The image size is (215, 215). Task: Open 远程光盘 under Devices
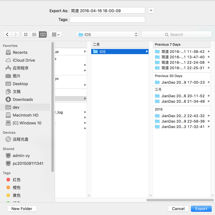click(x=17, y=139)
